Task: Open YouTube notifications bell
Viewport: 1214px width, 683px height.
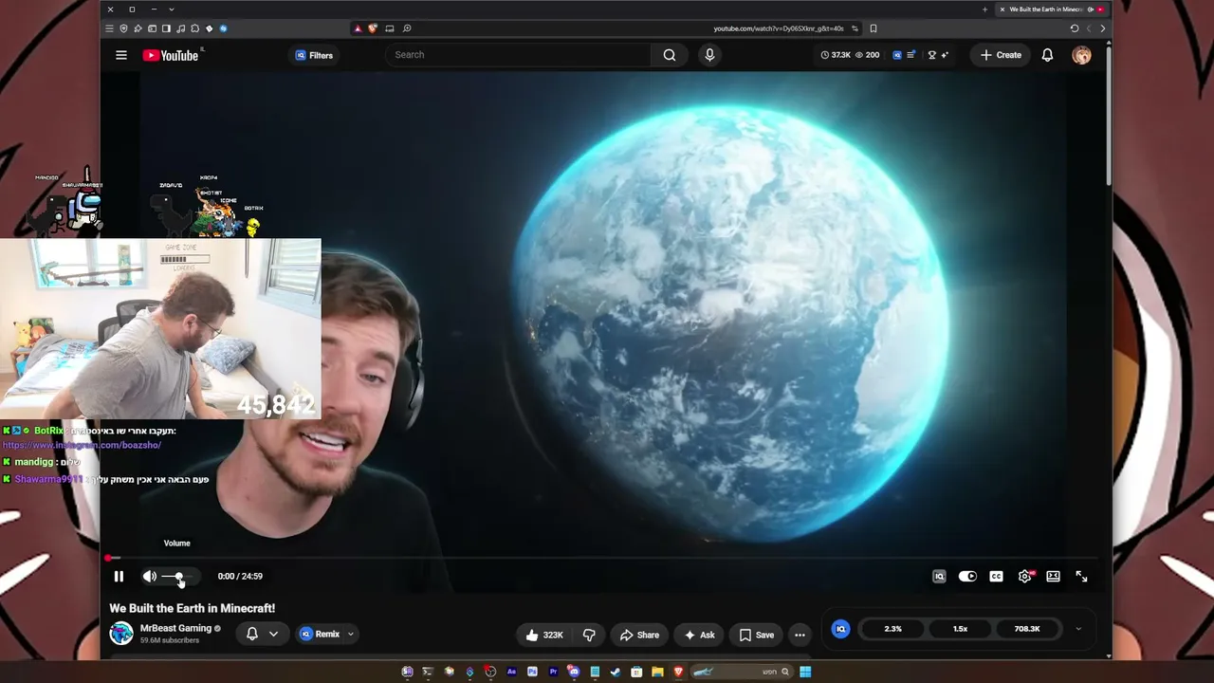Action: tap(1047, 55)
